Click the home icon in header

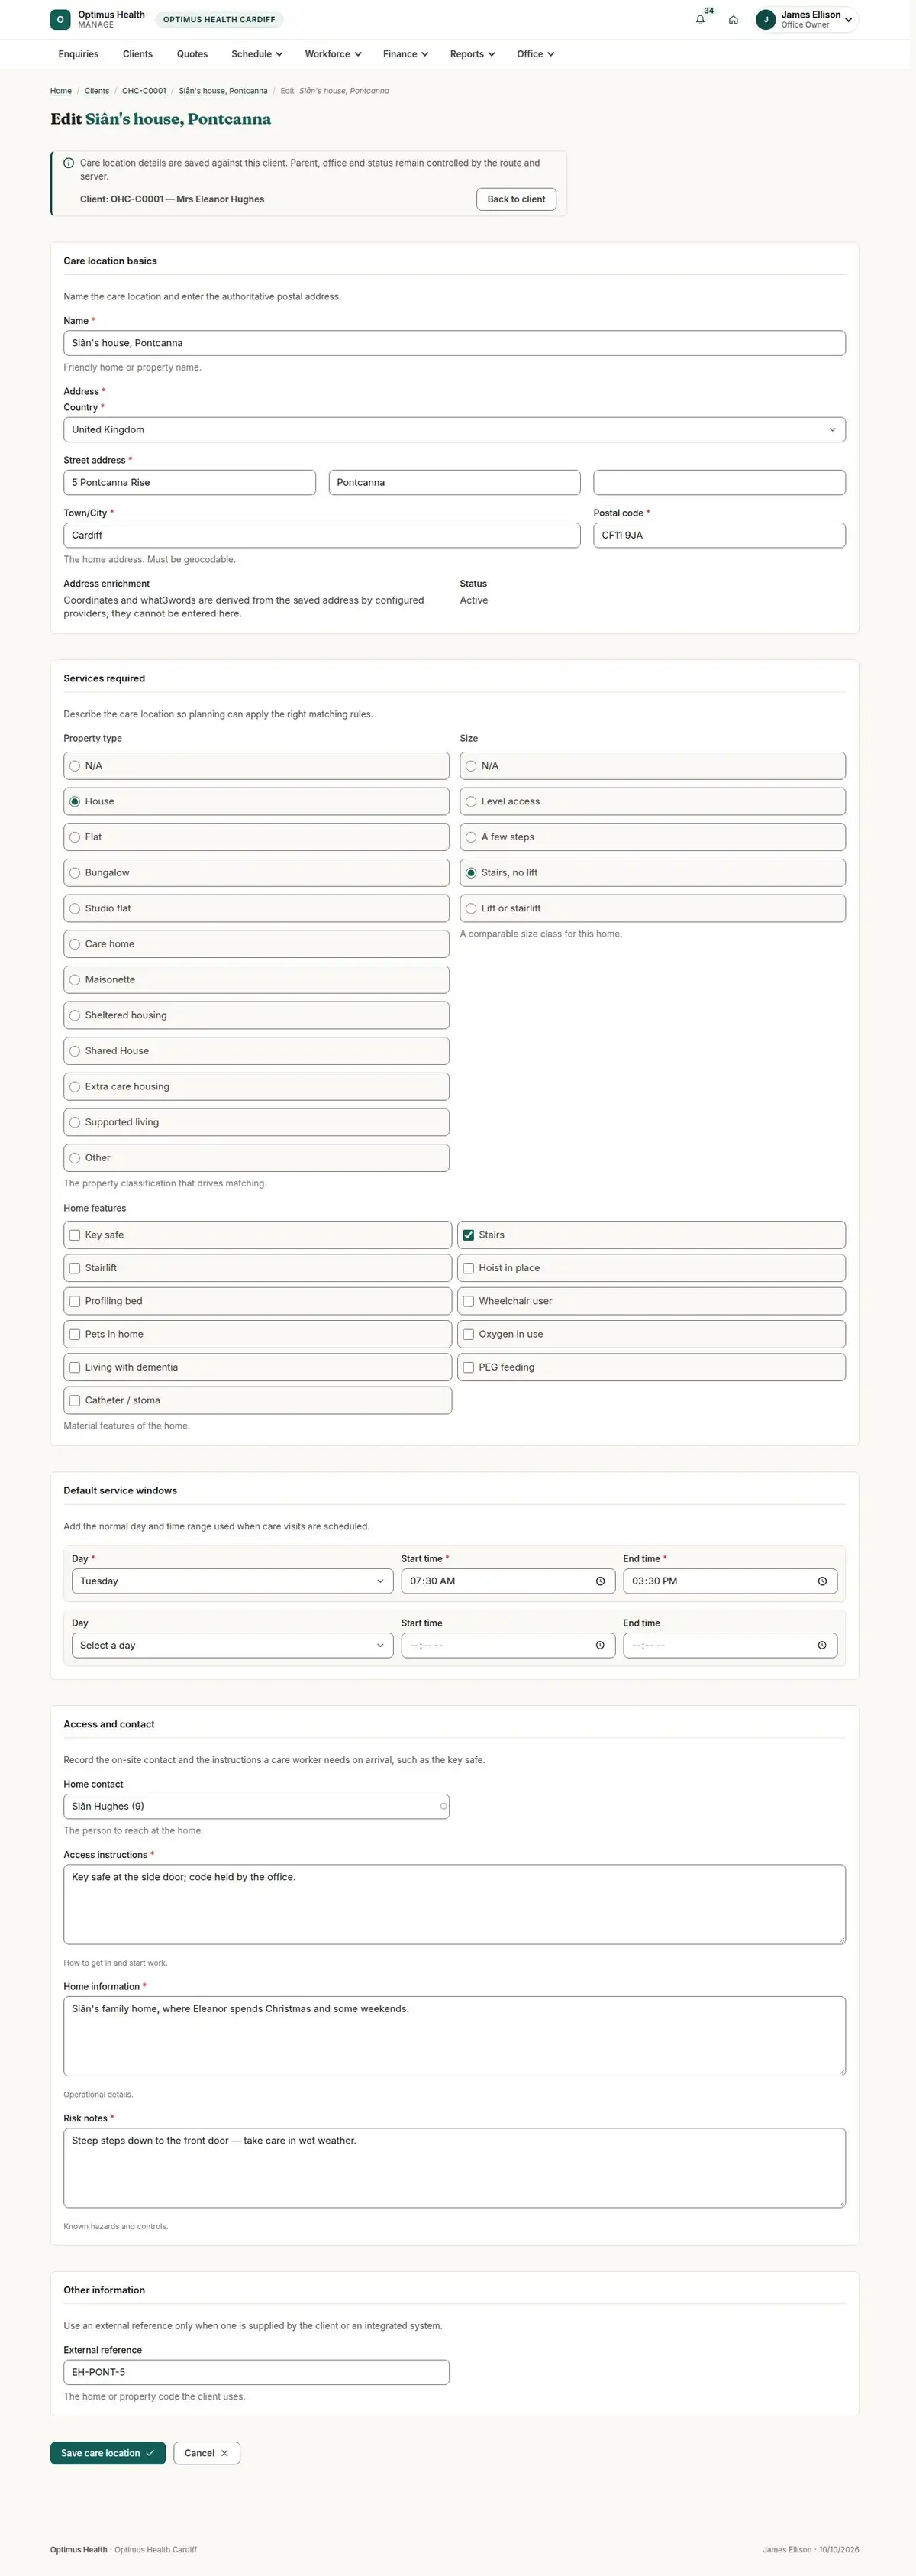734,20
